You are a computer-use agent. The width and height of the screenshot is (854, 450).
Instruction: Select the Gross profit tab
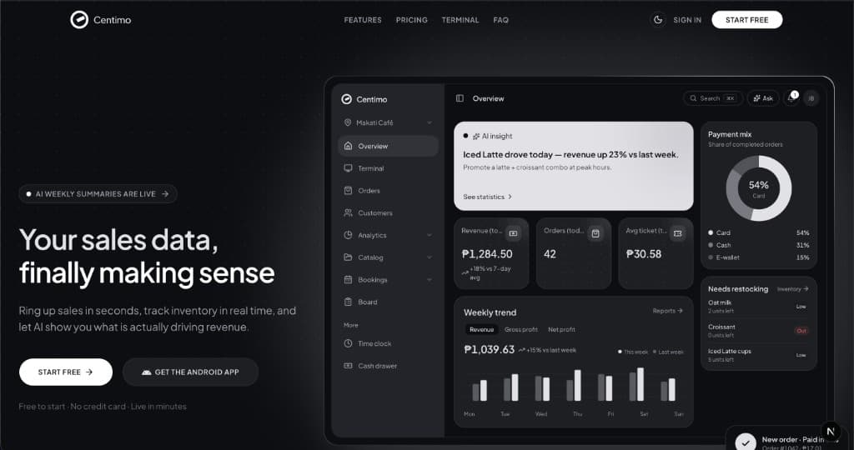[x=520, y=330]
